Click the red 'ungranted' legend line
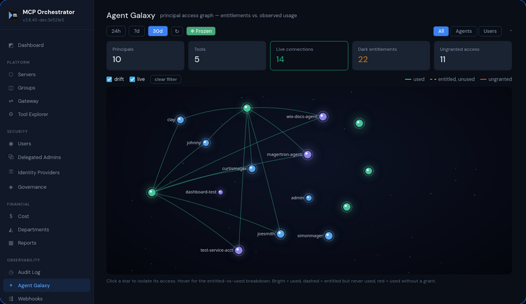Viewport: 526px width, 304px height. click(483, 79)
